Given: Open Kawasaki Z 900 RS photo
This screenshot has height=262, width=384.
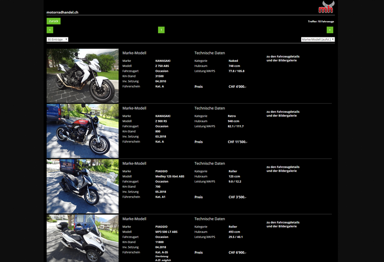Looking at the screenshot, I should 82,131.
